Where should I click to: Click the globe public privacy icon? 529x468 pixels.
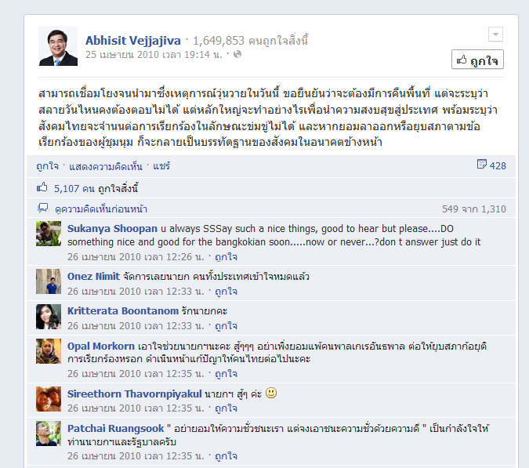[x=237, y=54]
